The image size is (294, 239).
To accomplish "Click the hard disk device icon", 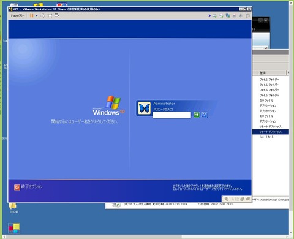I will click(214, 16).
